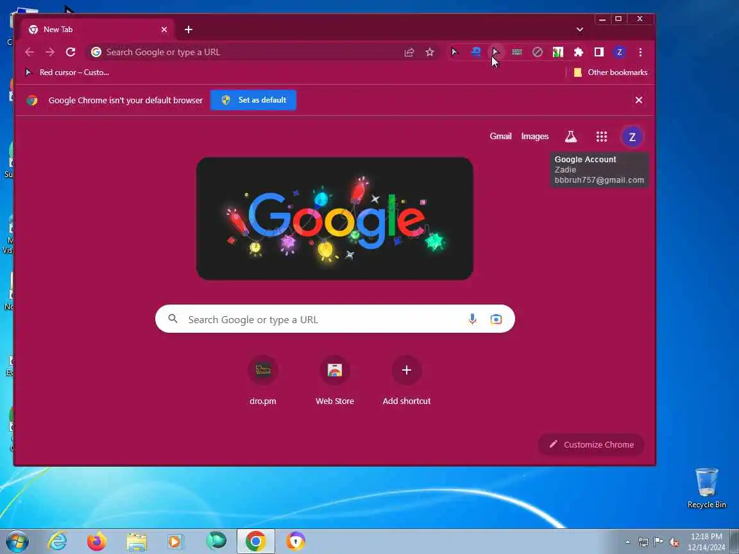
Task: Open the Recycle Bin on the desktop
Action: coord(706,488)
